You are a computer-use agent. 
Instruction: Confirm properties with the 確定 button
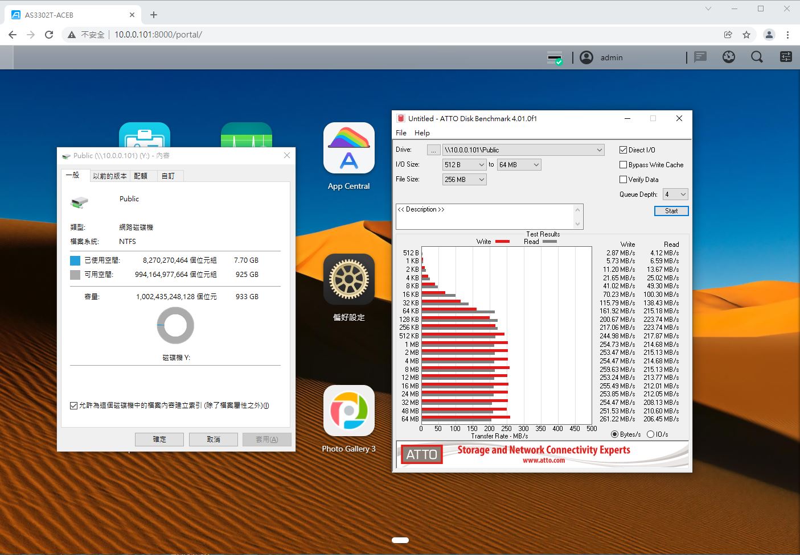click(x=159, y=440)
